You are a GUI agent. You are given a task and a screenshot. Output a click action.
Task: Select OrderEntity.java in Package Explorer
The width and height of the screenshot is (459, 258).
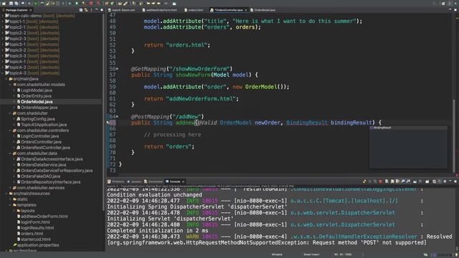[x=36, y=96]
